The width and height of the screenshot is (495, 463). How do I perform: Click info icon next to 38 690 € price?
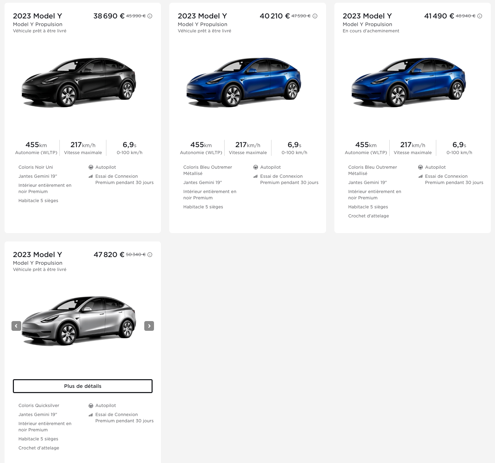coord(150,16)
